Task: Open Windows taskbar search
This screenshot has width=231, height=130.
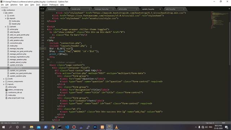Action: pos(10,127)
